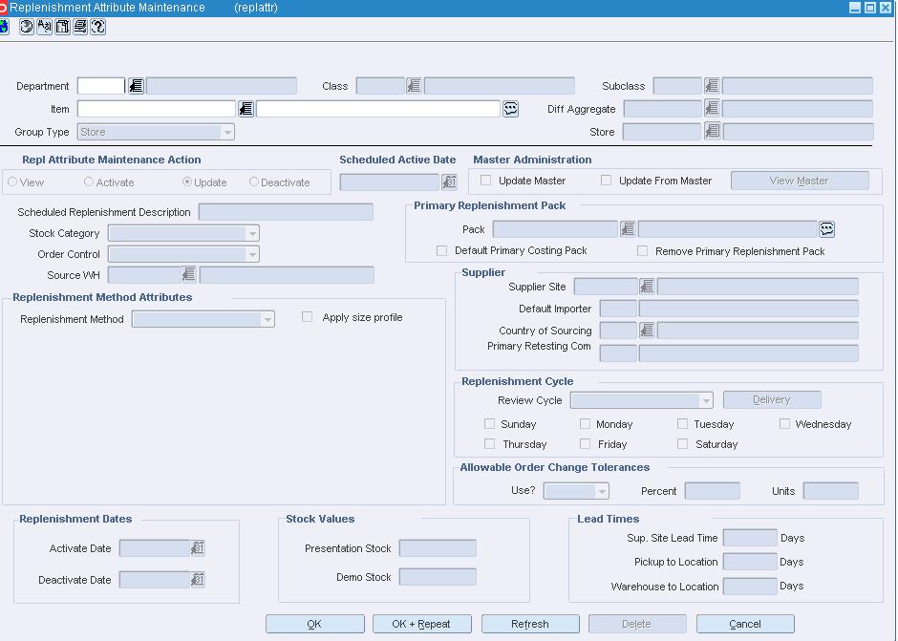Open the Pack list of values icon
Screen dimensions: 898x641
(628, 228)
